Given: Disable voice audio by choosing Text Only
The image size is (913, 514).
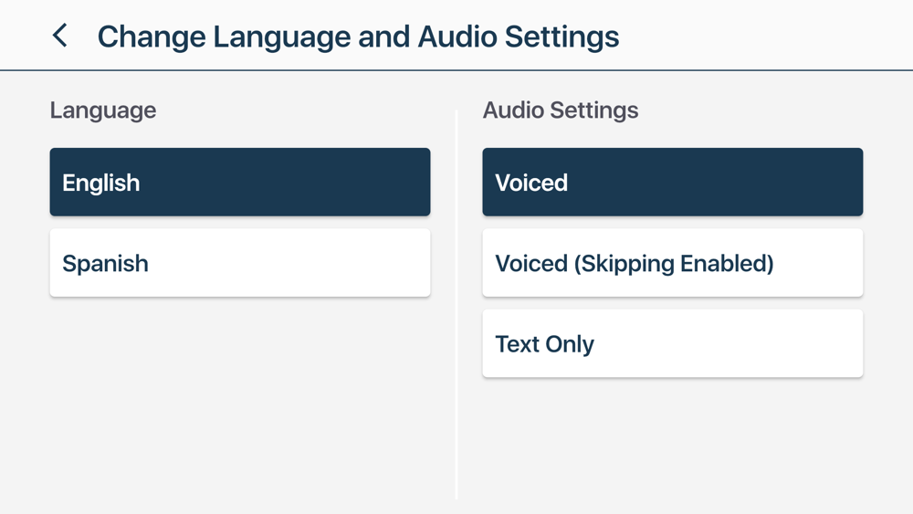Looking at the screenshot, I should (672, 343).
